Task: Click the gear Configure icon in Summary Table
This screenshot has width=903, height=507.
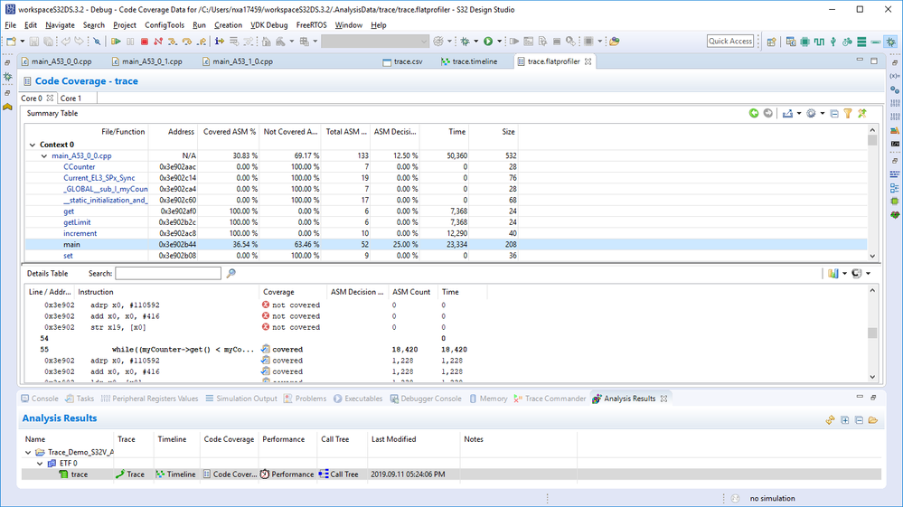Action: tap(811, 113)
